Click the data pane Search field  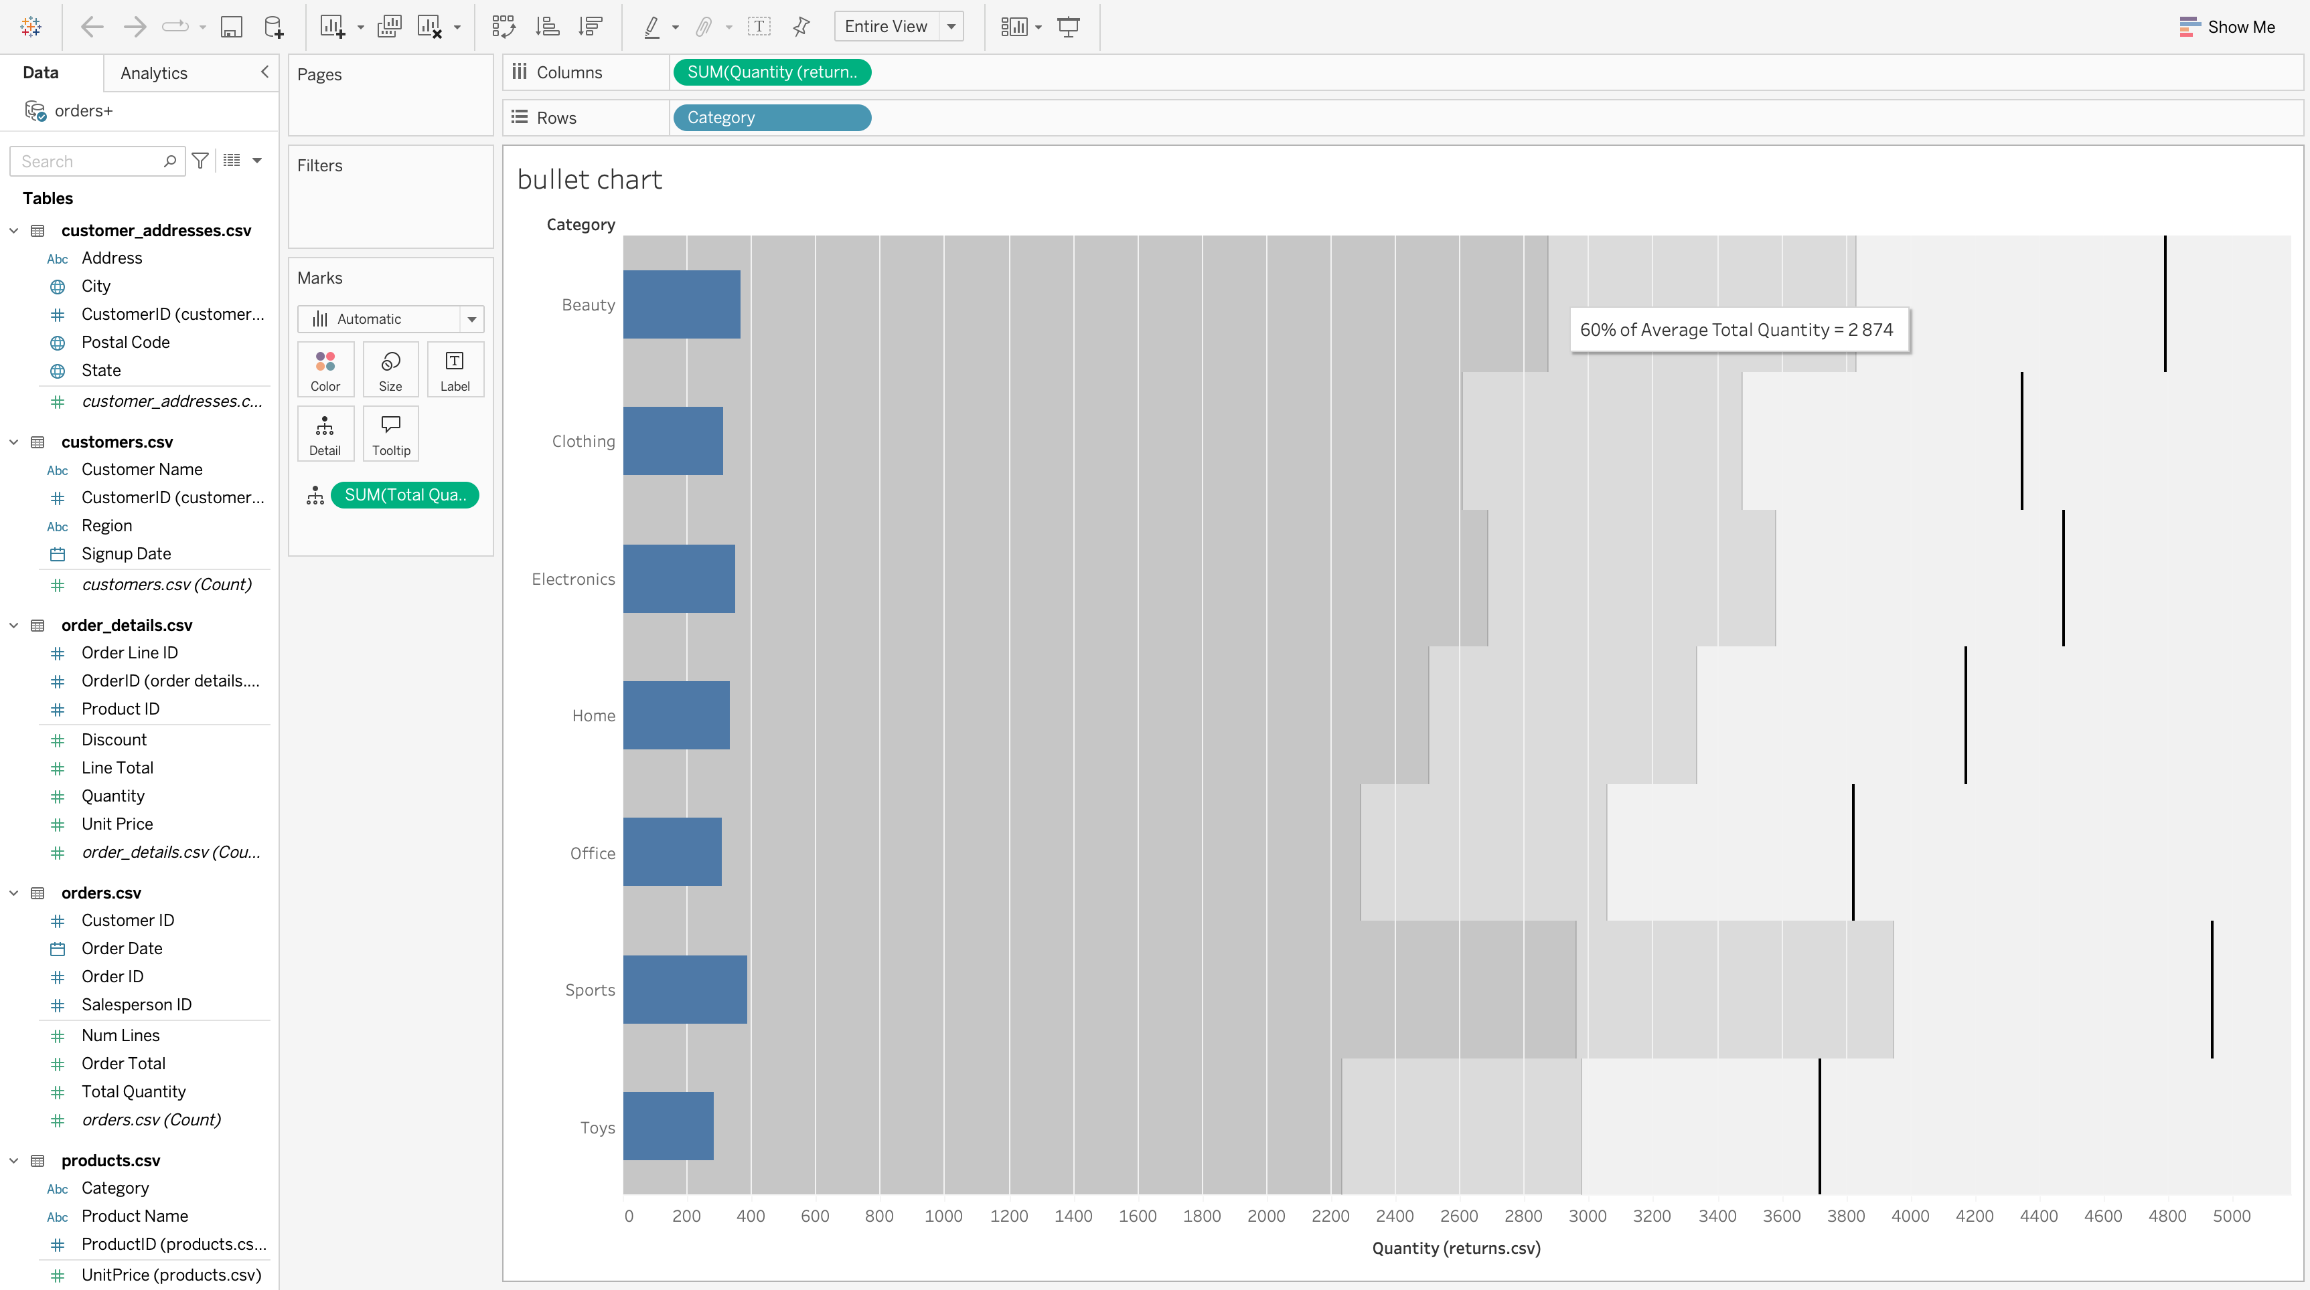click(x=88, y=161)
